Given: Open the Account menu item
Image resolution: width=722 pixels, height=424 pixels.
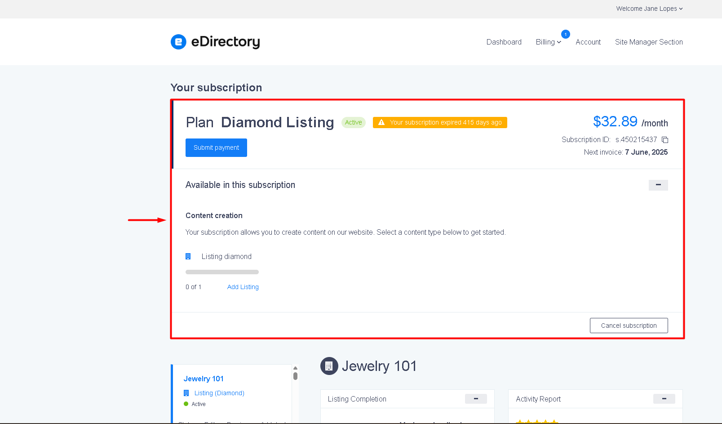Looking at the screenshot, I should [x=588, y=42].
